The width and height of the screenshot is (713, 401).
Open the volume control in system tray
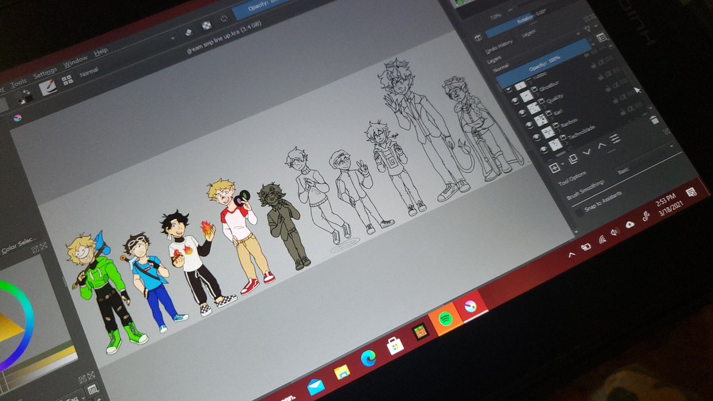click(x=616, y=232)
